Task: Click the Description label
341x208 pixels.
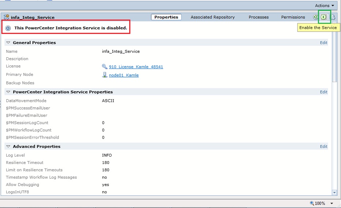Action: pyautogui.click(x=17, y=59)
